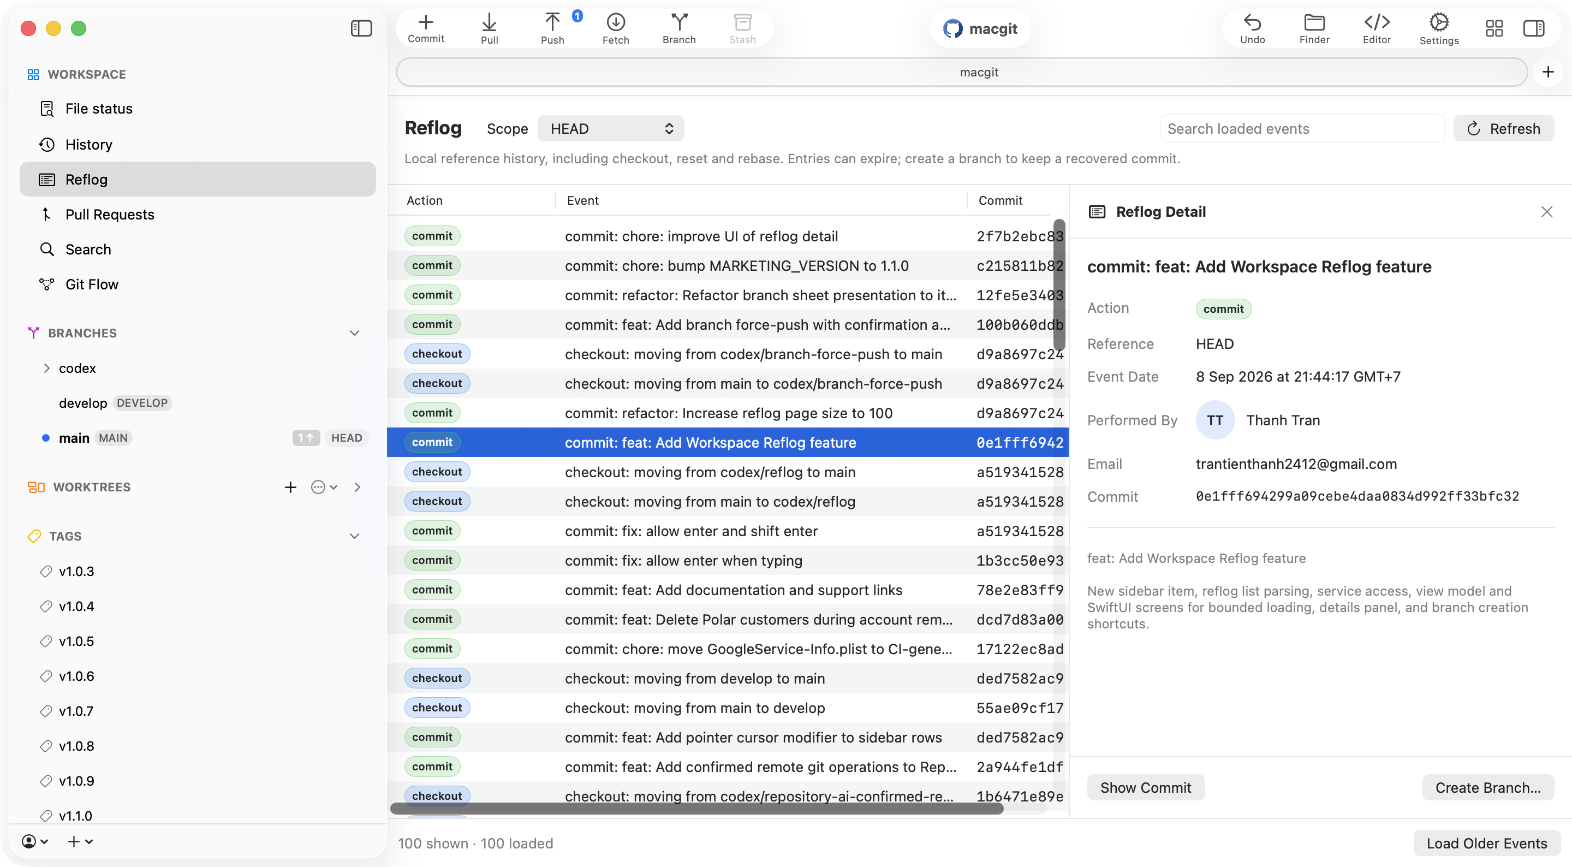The image size is (1572, 867).
Task: Click the Refresh button
Action: 1503,129
